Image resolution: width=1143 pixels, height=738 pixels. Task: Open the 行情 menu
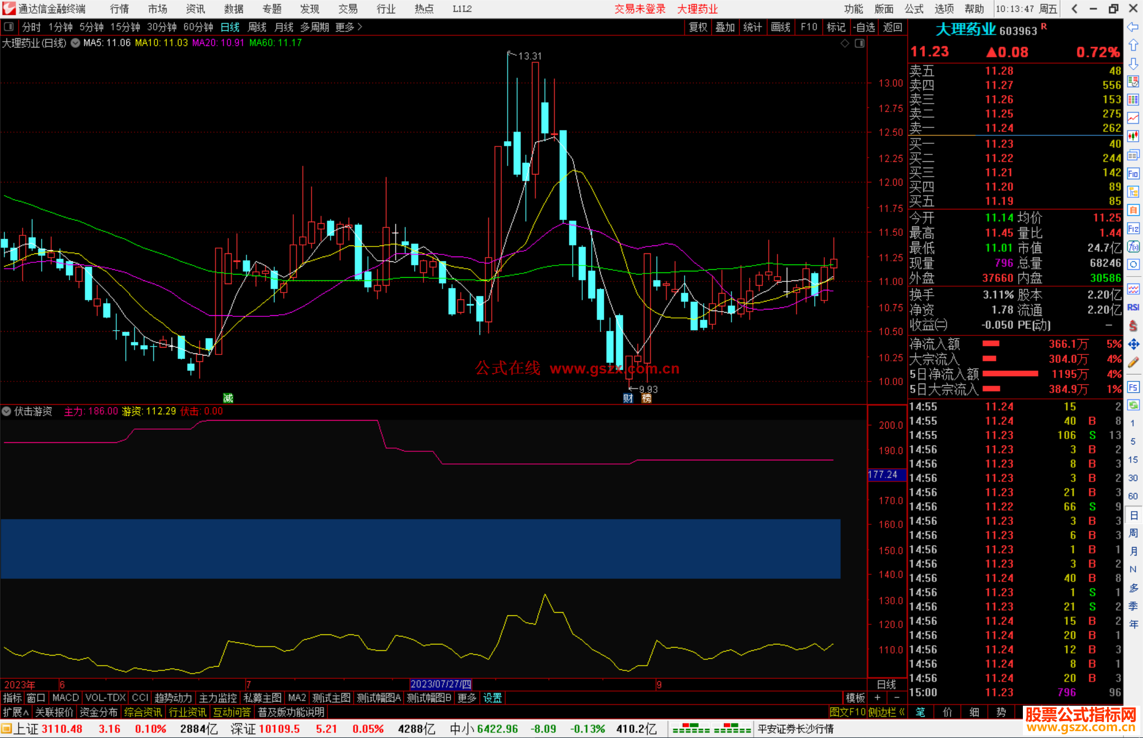(120, 9)
